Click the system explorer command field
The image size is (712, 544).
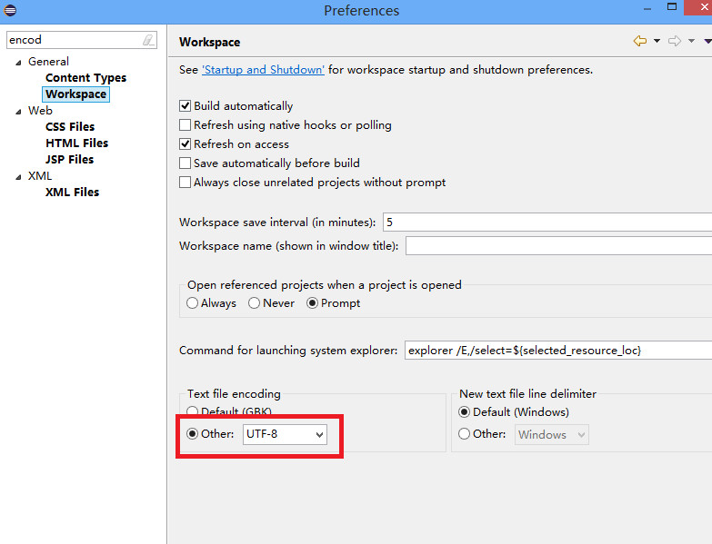[558, 351]
